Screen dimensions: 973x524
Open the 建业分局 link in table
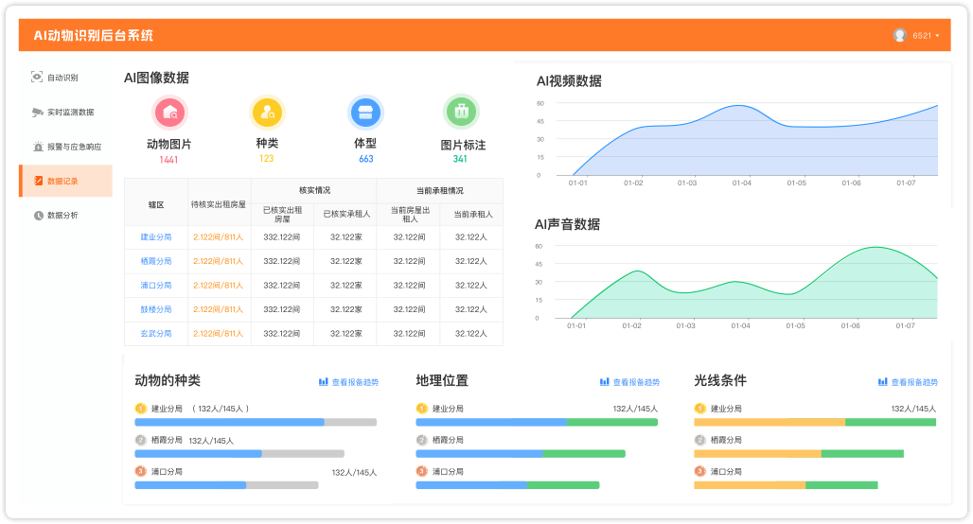[x=156, y=237]
